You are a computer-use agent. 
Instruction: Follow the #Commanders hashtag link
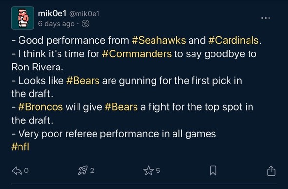(x=136, y=54)
